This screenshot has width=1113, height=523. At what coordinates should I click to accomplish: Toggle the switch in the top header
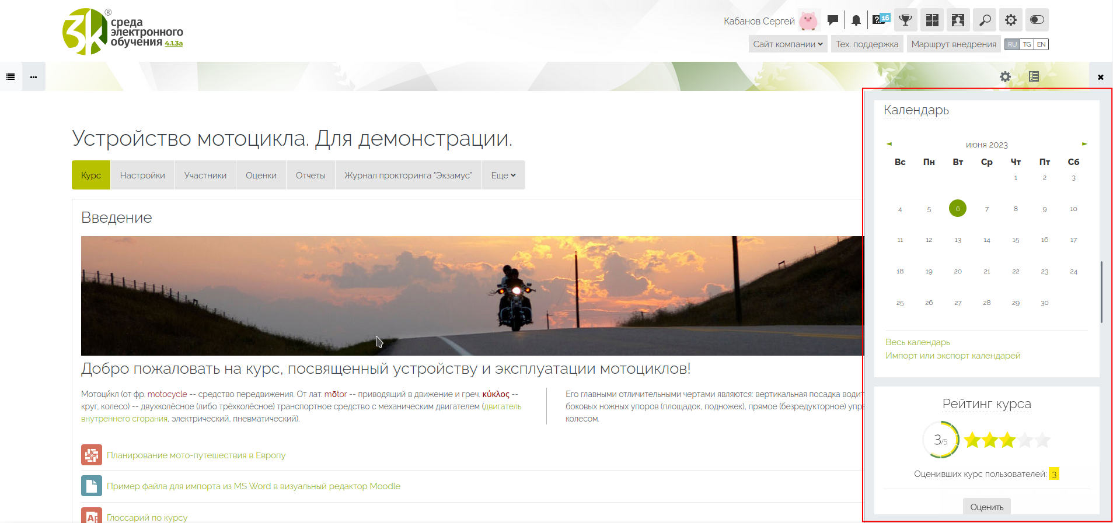[1037, 20]
